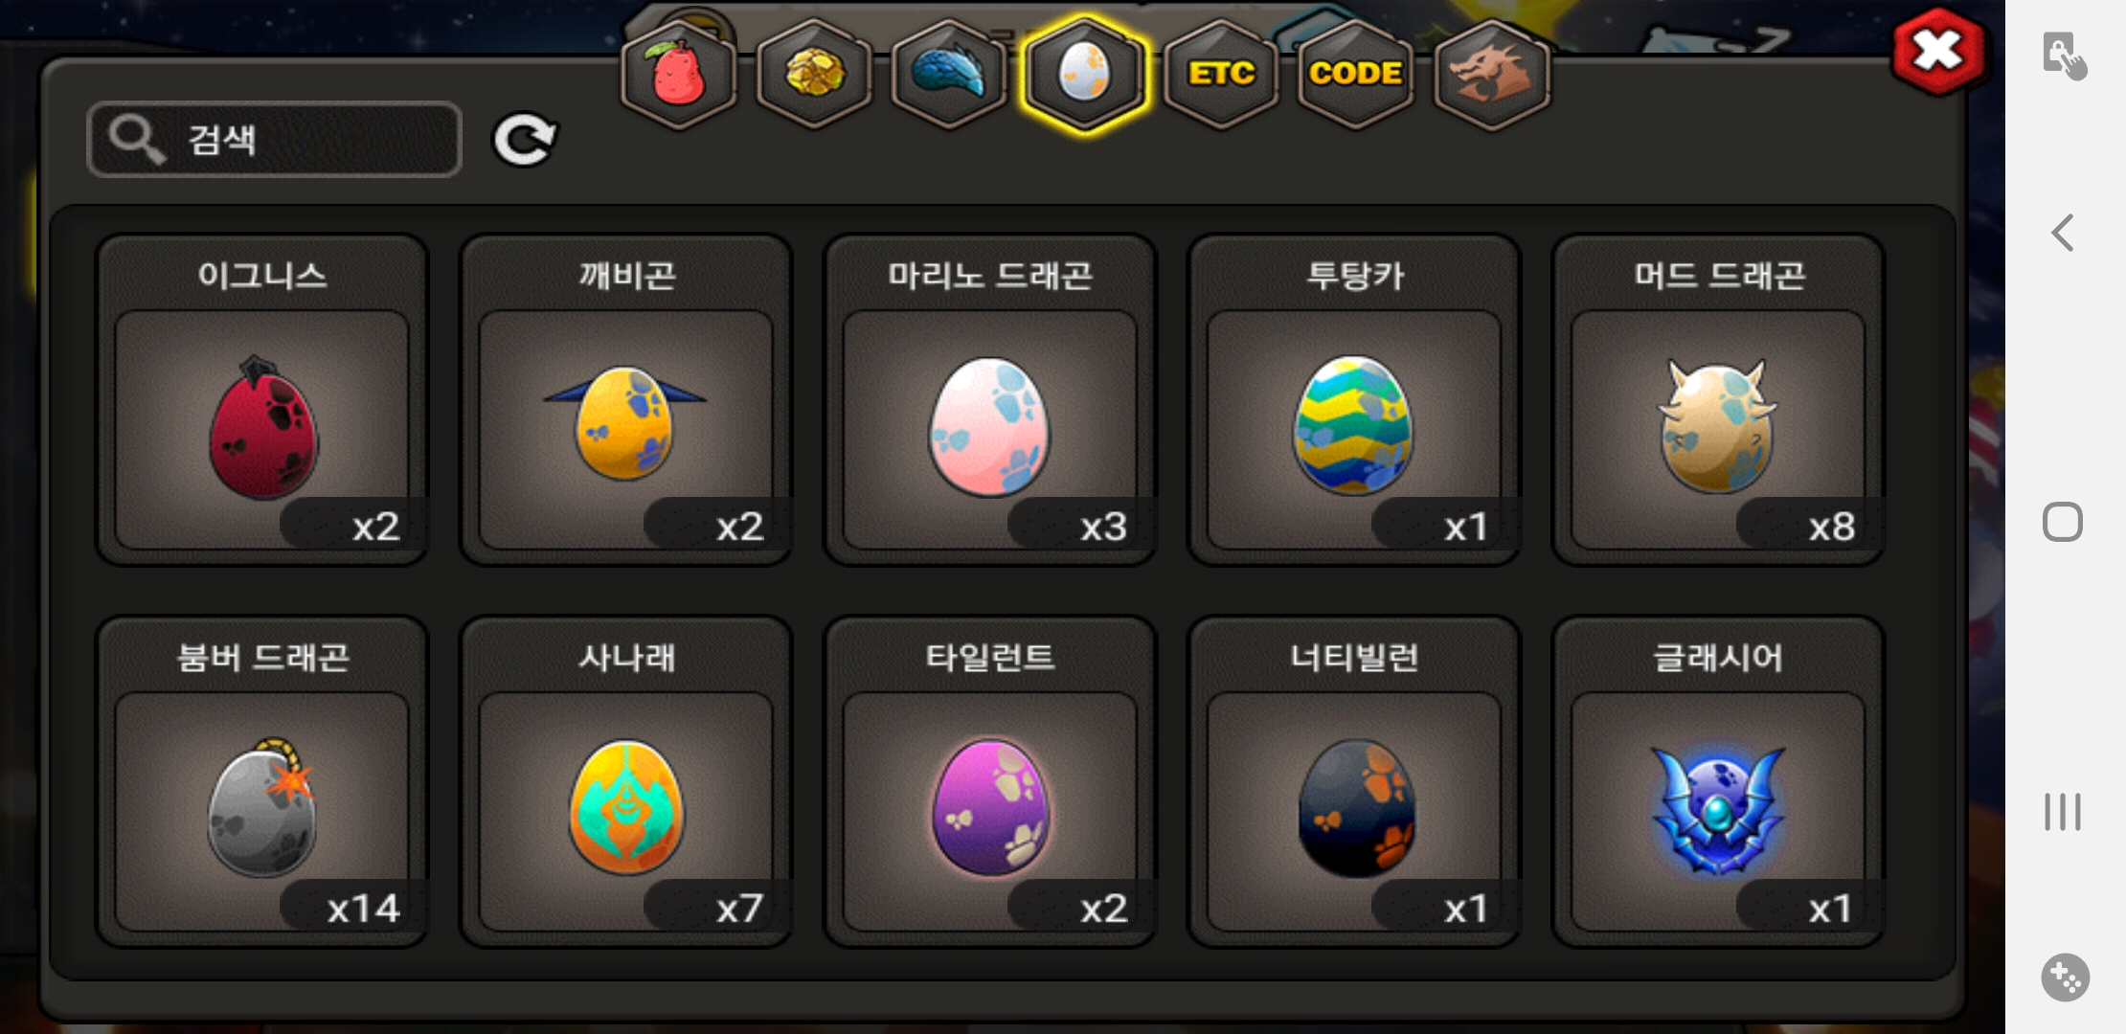Screen dimensions: 2126x1034
Task: Select the egg inventory tab
Action: tap(1084, 75)
